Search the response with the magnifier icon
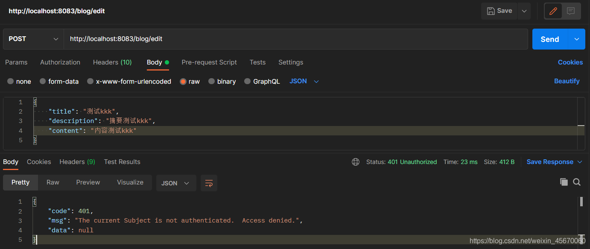Image resolution: width=590 pixels, height=249 pixels. tap(577, 182)
